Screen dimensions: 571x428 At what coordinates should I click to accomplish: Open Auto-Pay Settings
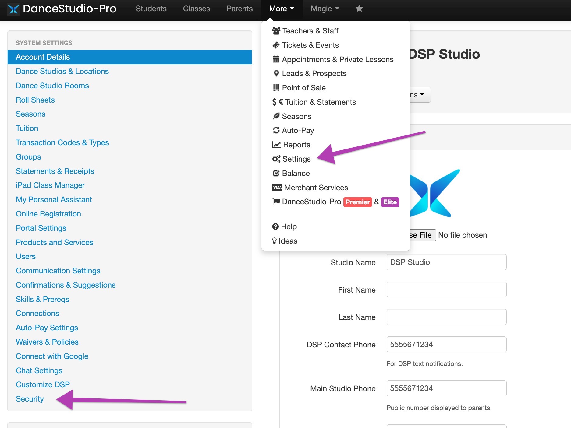point(47,328)
